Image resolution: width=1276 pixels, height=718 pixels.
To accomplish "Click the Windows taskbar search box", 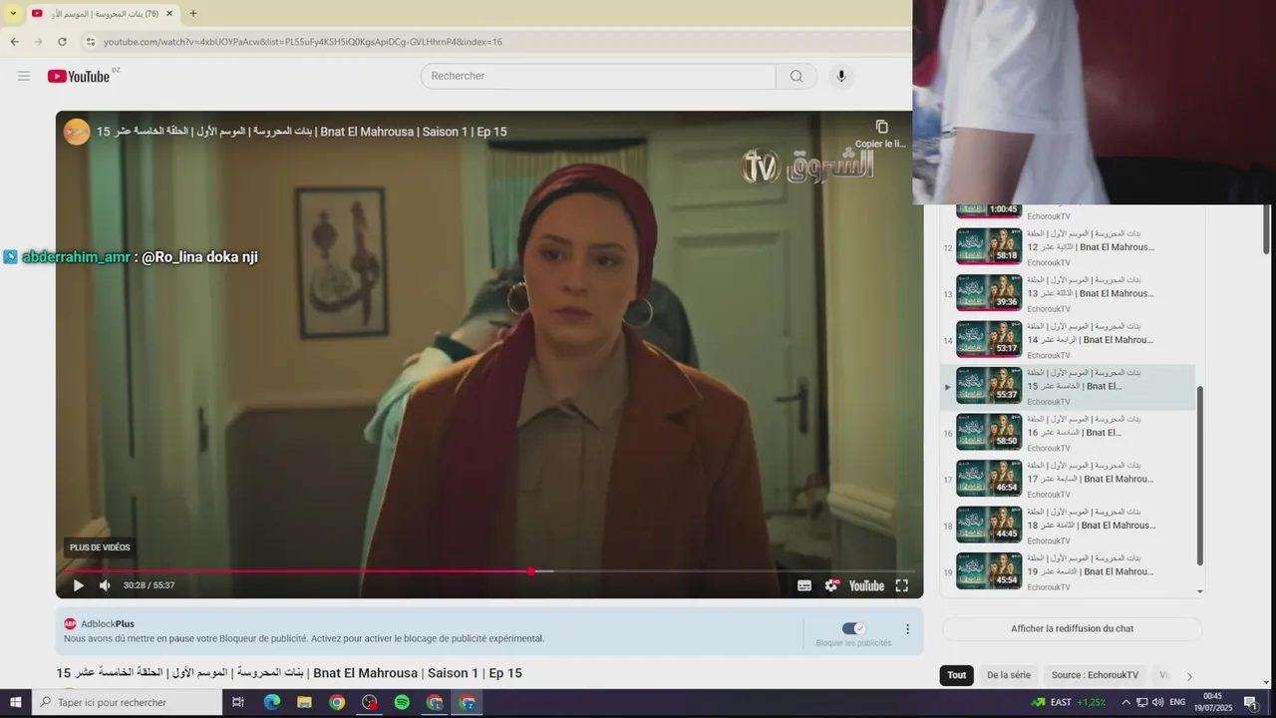I will (x=127, y=702).
